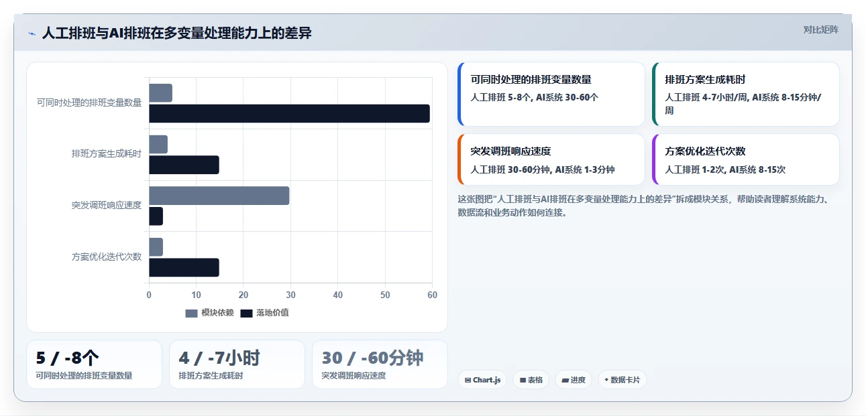Image resolution: width=866 pixels, height=416 pixels.
Task: Open the 可同时处理的排班变量数量 info card
Action: coord(551,94)
